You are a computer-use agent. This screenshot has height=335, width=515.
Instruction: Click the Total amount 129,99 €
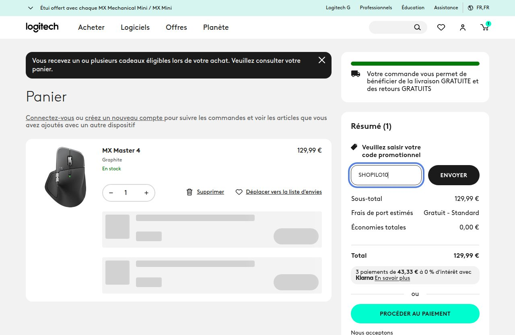466,256
